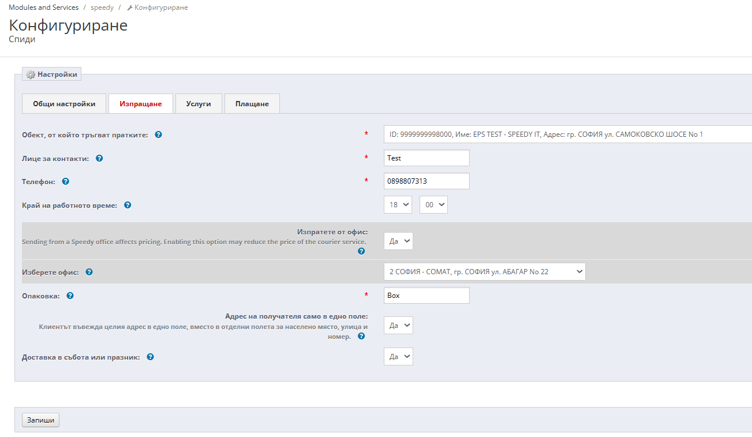Go to the Плащане tab
752x437 pixels.
pyautogui.click(x=252, y=104)
